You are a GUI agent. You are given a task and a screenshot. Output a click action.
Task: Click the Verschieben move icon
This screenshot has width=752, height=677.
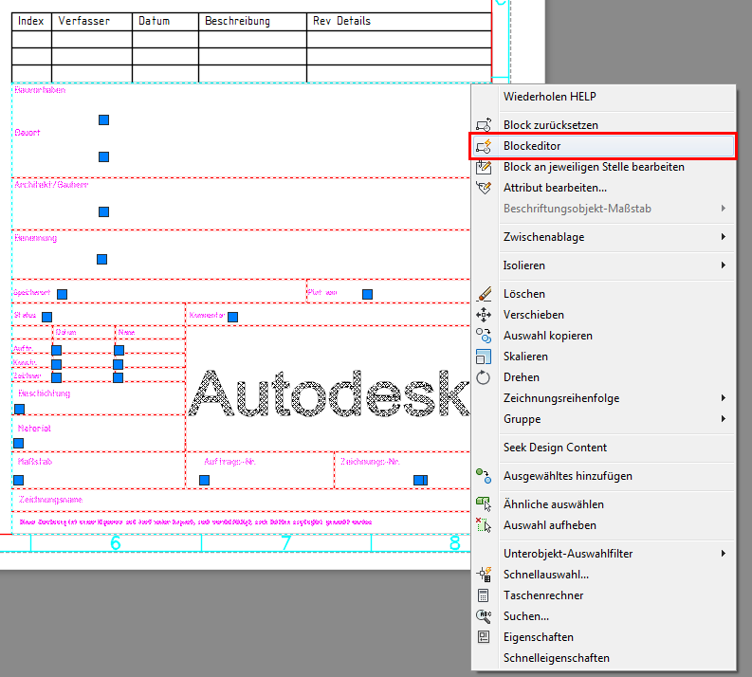(x=484, y=315)
